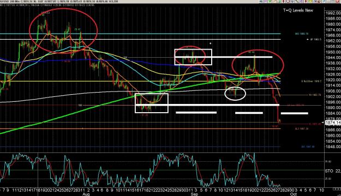Click the yellow rectangle tool icon in toolbar
Image resolution: width=341 pixels, height=196 pixels.
coord(310,1)
